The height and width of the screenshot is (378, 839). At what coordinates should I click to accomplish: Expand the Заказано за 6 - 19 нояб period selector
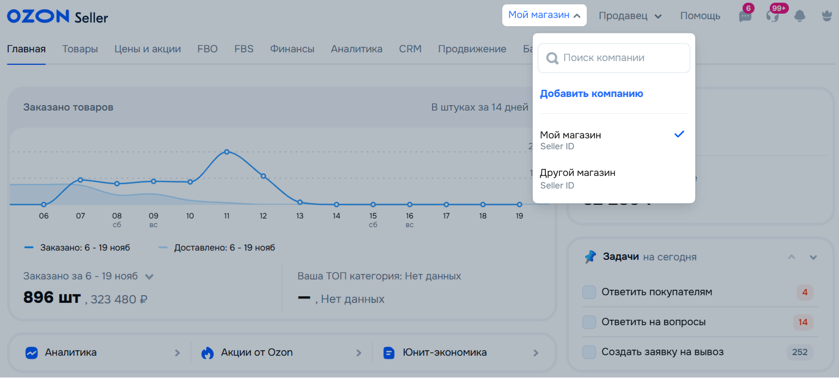[x=149, y=277]
